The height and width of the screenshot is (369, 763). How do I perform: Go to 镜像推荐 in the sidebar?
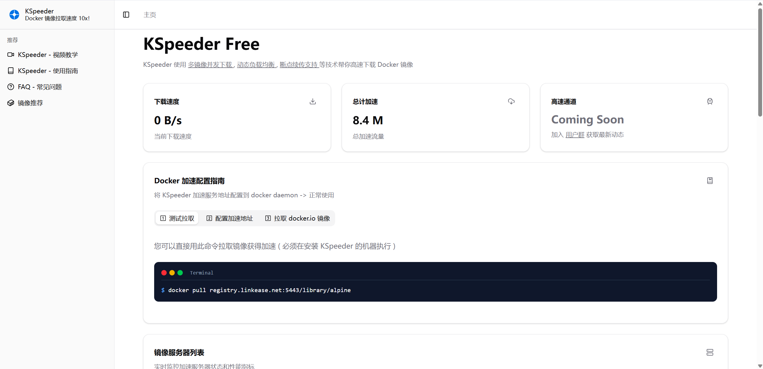pyautogui.click(x=30, y=103)
